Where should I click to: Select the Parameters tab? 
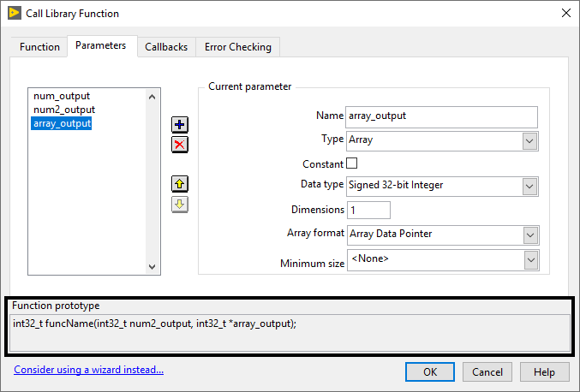tap(100, 45)
